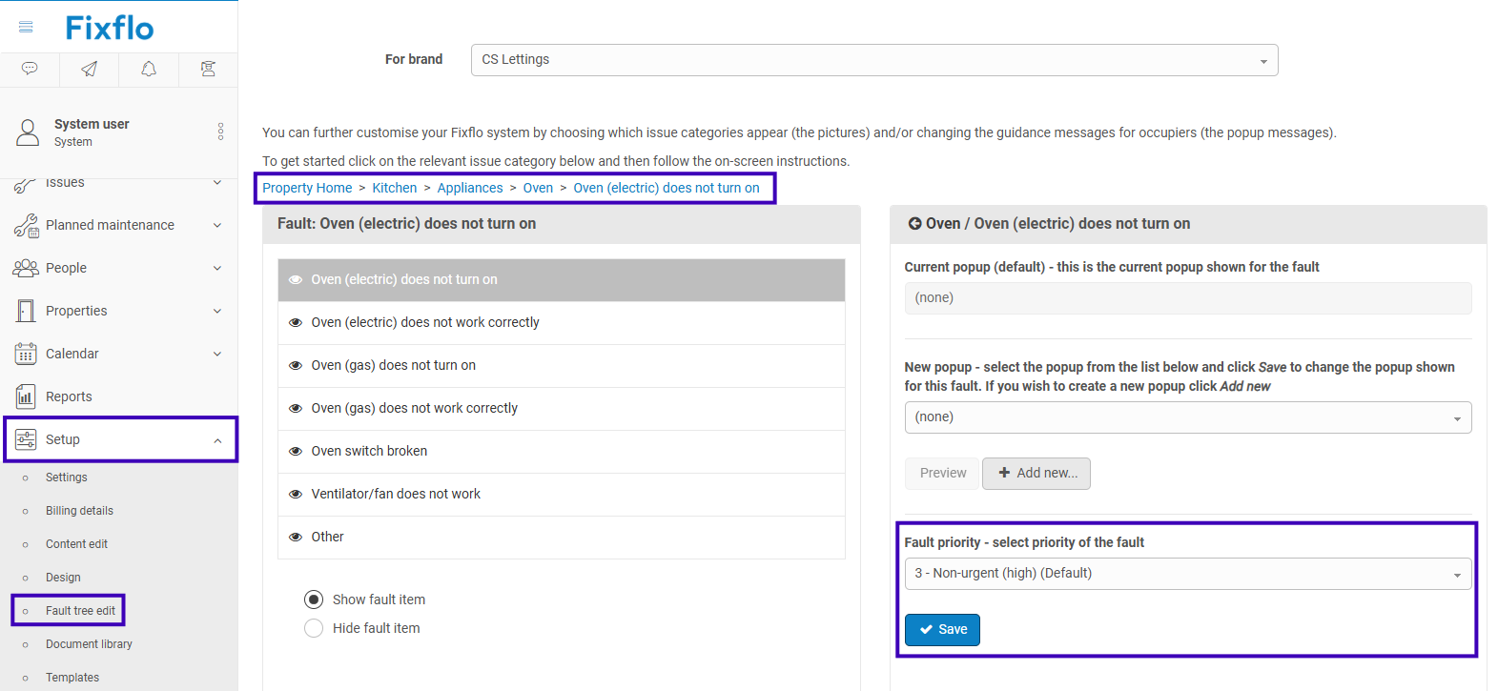1498x691 pixels.
Task: Toggle visibility eye for Oven (electric) does not turn on
Action: 296,280
